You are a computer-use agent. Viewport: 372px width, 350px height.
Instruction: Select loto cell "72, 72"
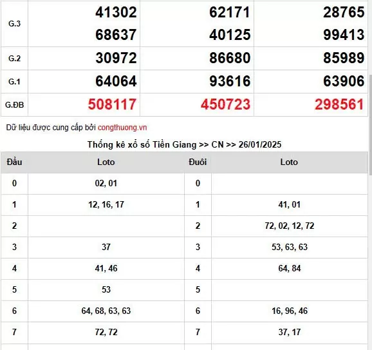(x=106, y=332)
